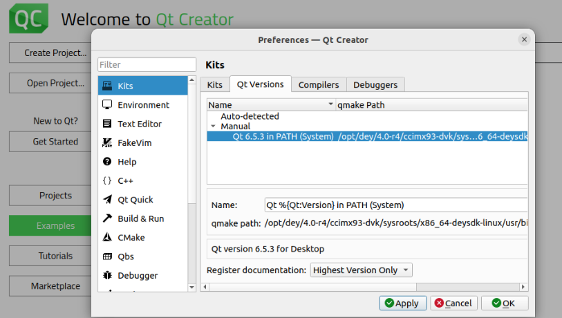This screenshot has height=318, width=562.
Task: Click the horizontal scrollbar thumb
Action: coord(313,287)
